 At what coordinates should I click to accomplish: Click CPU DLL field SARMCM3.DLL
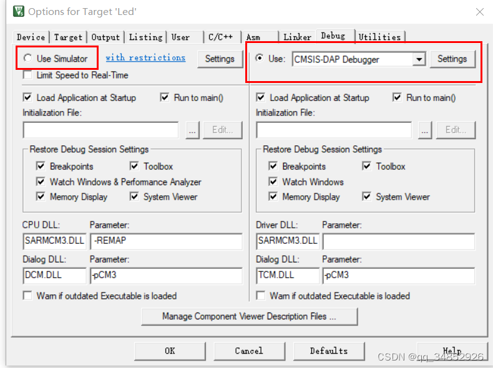(55, 241)
